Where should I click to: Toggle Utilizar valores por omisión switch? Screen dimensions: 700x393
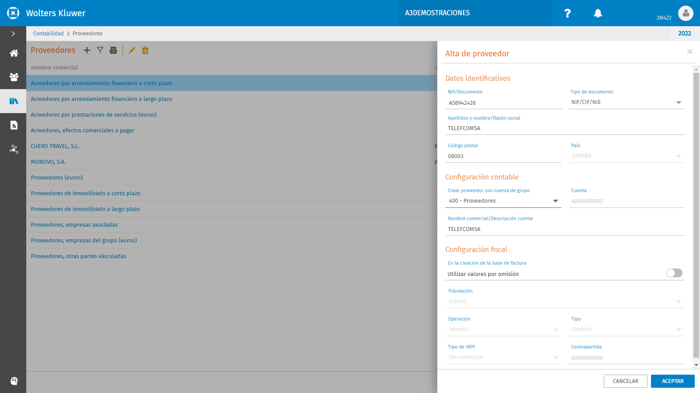(x=674, y=273)
